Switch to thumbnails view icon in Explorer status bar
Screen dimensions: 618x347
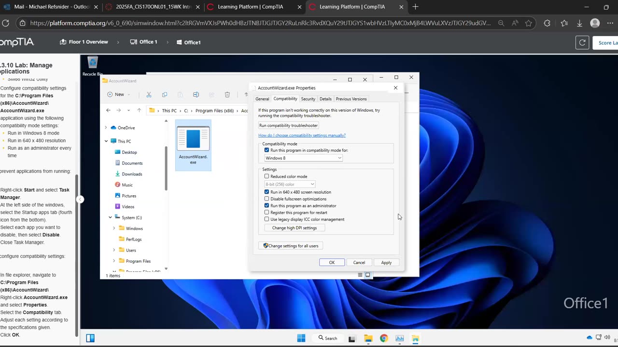pos(367,275)
